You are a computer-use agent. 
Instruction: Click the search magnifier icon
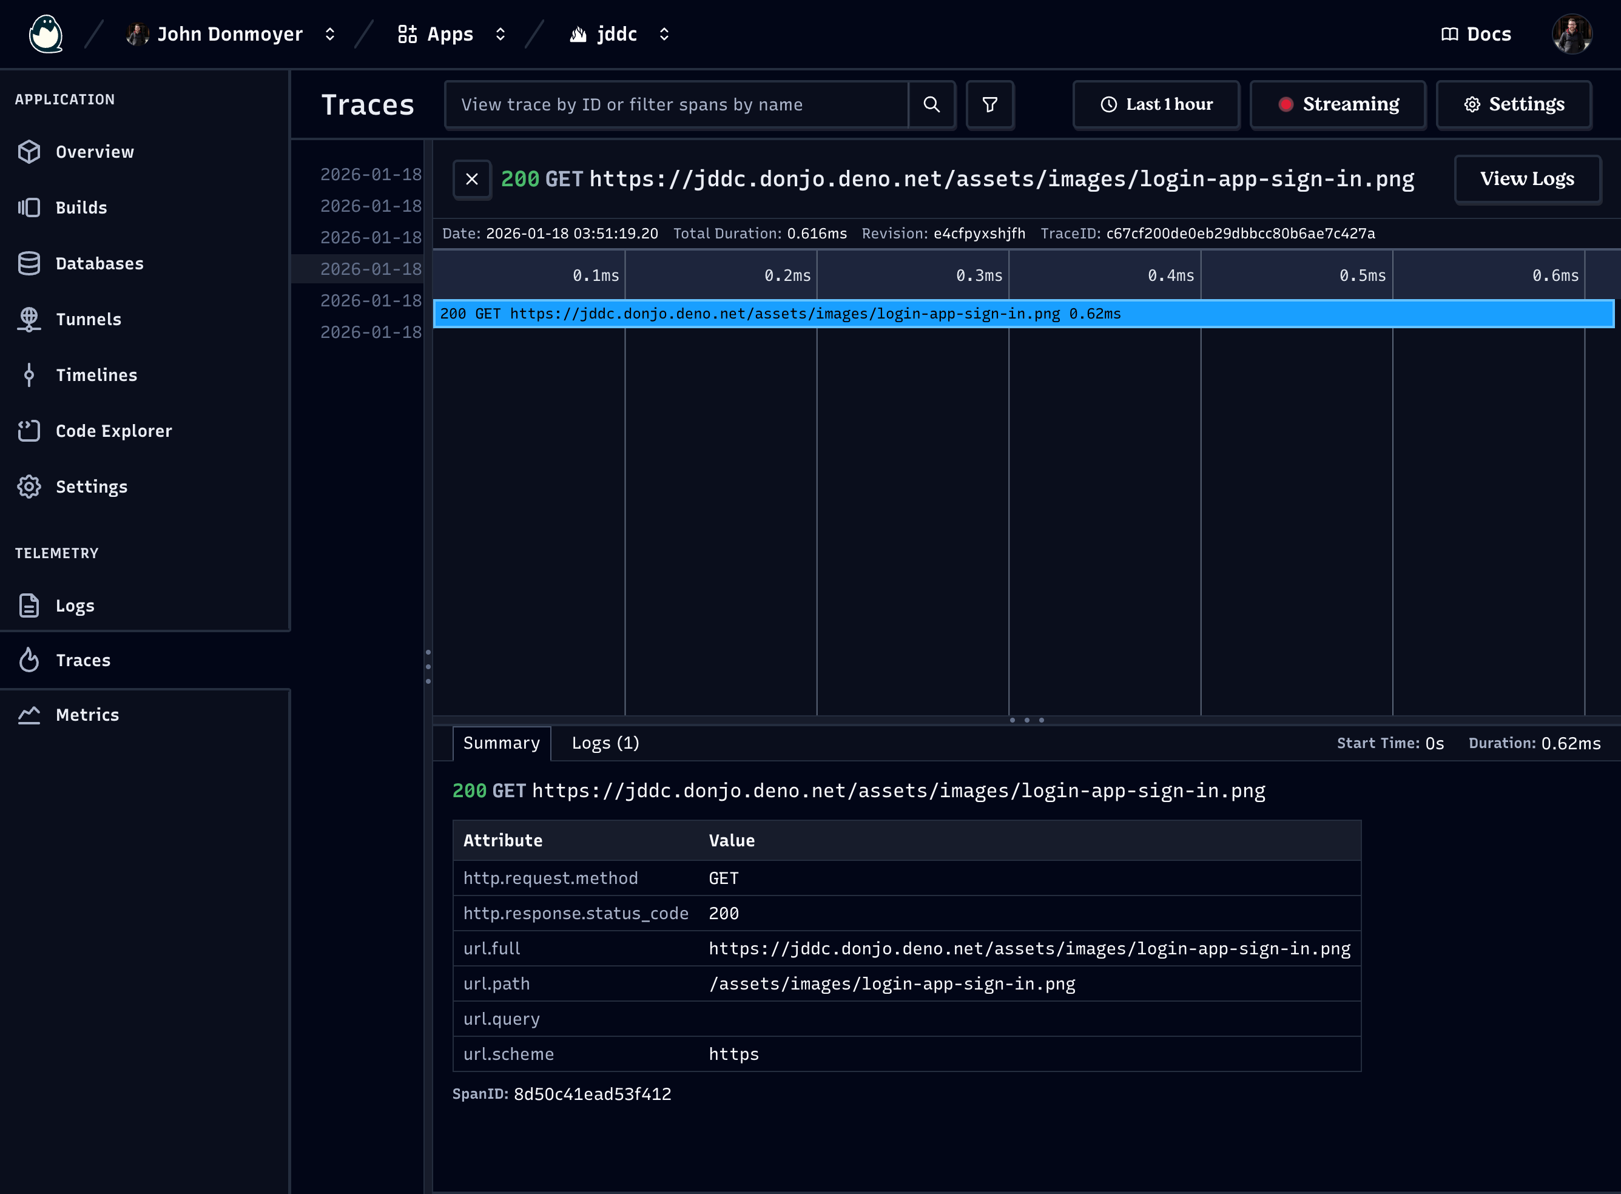click(932, 105)
